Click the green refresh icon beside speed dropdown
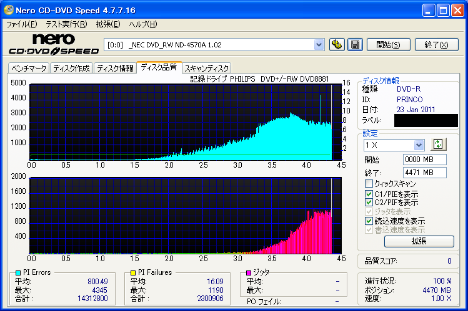 point(438,145)
